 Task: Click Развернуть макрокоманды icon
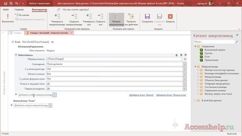(57, 19)
